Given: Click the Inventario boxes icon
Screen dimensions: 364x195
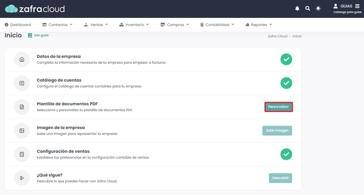Looking at the screenshot, I should click(121, 25).
